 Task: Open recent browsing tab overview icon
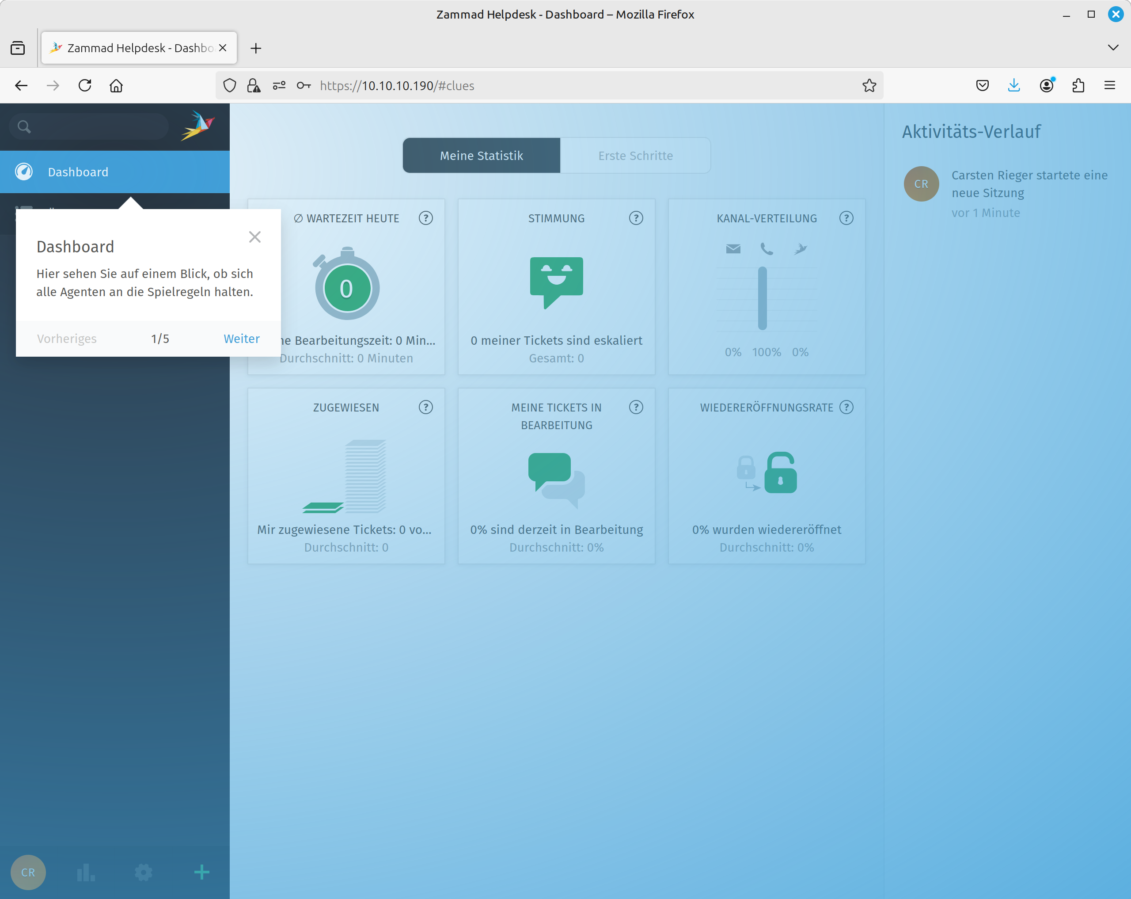point(18,48)
